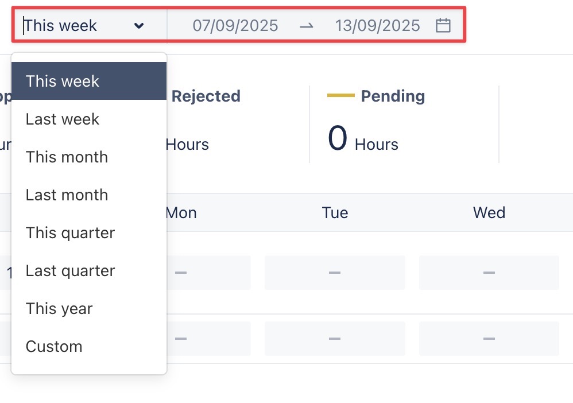Click the first row's Tue hours cell
573x403 pixels.
click(x=335, y=273)
